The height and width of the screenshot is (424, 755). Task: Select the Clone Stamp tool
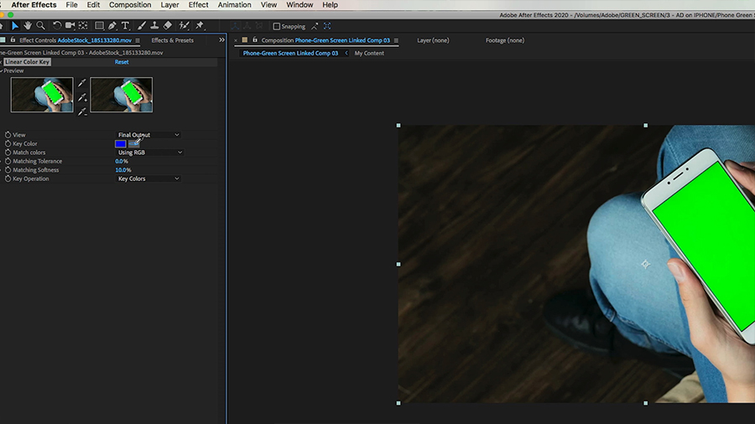pos(154,25)
